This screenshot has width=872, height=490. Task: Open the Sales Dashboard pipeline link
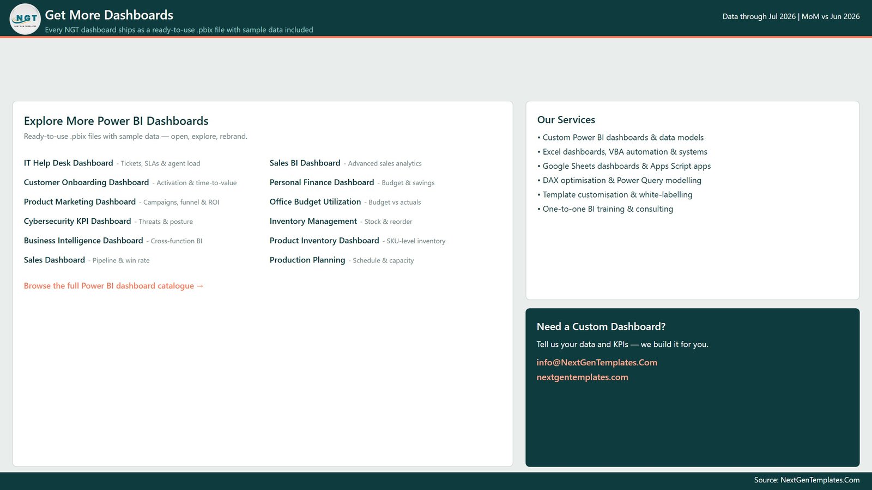click(55, 260)
